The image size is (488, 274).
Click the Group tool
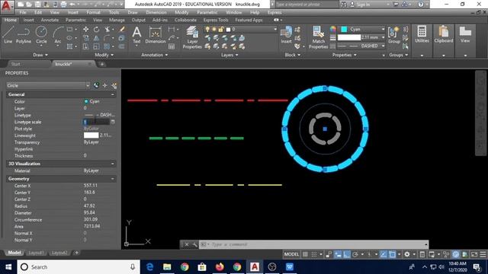pyautogui.click(x=393, y=35)
